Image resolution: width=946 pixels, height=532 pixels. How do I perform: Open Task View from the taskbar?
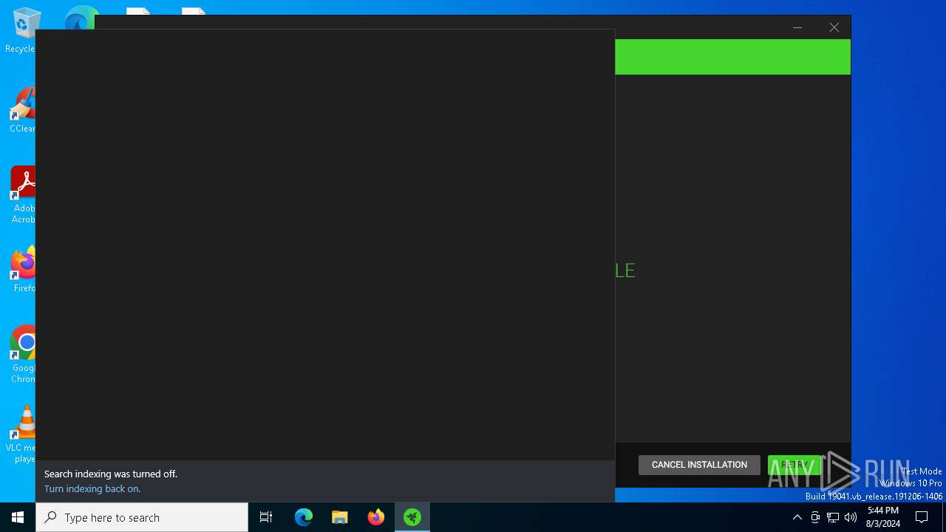tap(266, 517)
